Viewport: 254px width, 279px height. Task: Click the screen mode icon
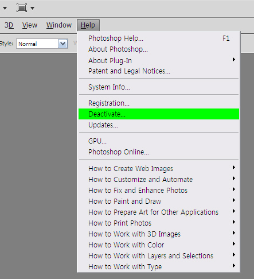click(22, 8)
